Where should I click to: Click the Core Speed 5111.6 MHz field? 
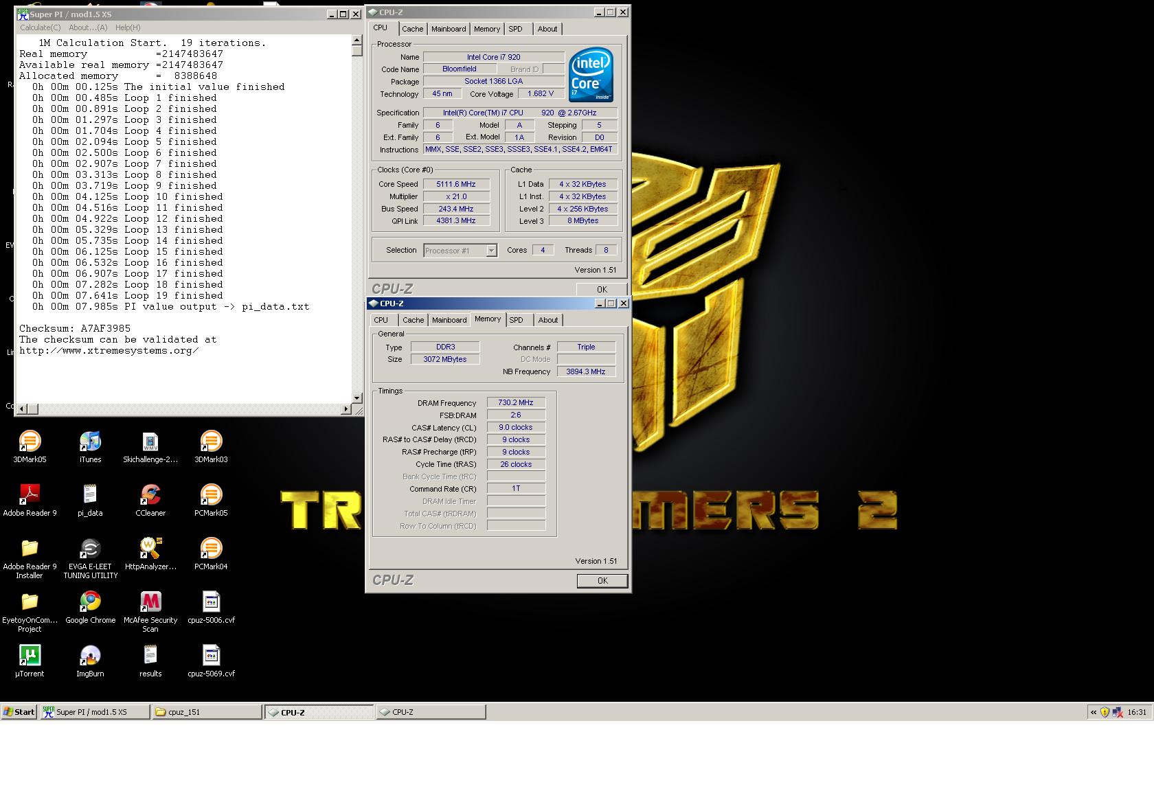[456, 184]
